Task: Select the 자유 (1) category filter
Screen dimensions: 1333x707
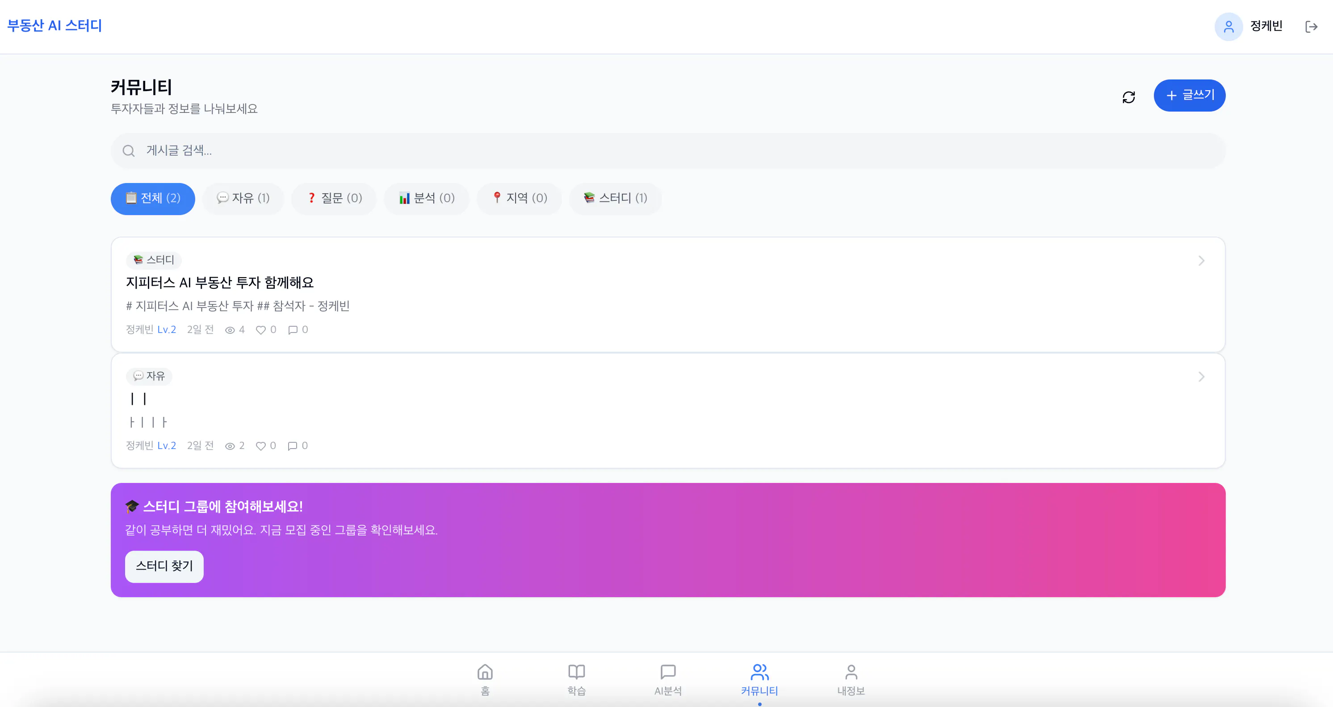Action: 243,198
